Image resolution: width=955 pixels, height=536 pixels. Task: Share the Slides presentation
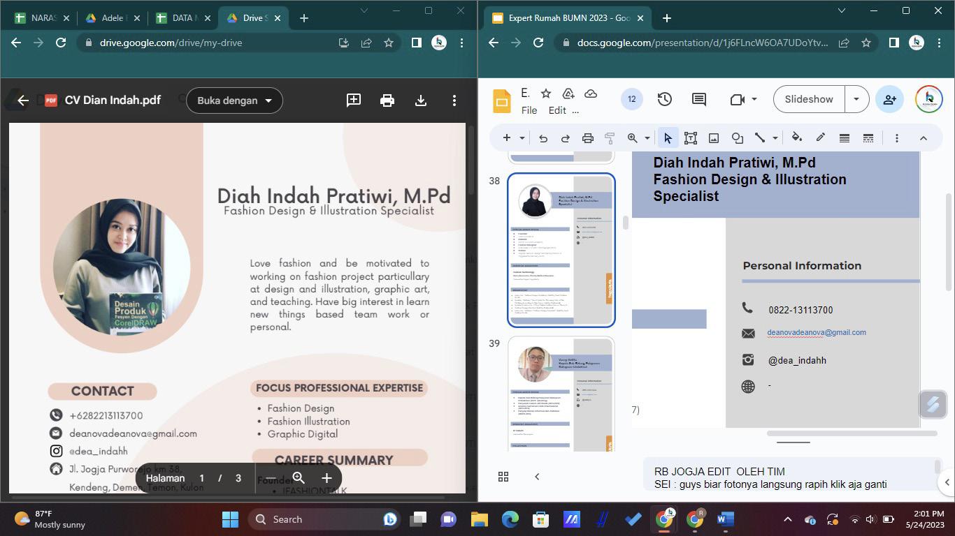click(x=889, y=99)
